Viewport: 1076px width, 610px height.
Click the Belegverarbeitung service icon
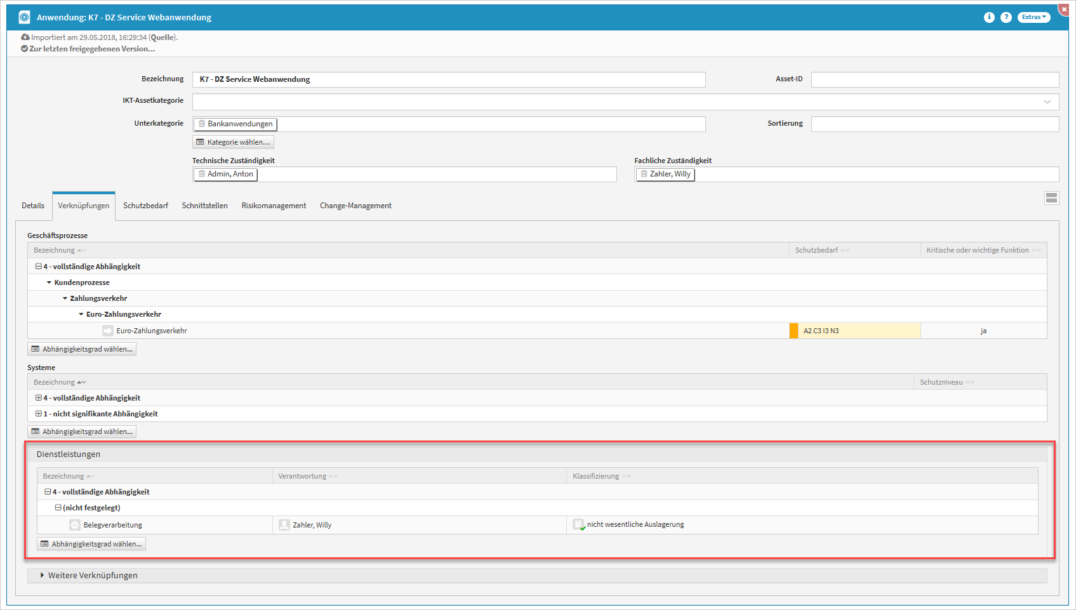click(75, 525)
